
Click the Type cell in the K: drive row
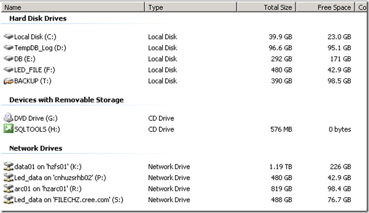(x=169, y=167)
